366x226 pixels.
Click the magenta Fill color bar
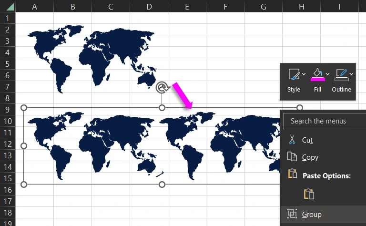(318, 79)
